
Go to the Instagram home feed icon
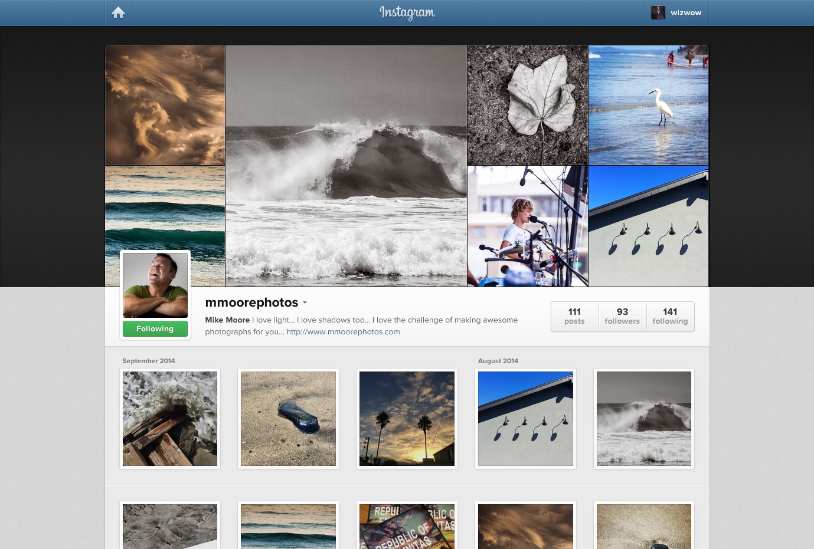[118, 12]
